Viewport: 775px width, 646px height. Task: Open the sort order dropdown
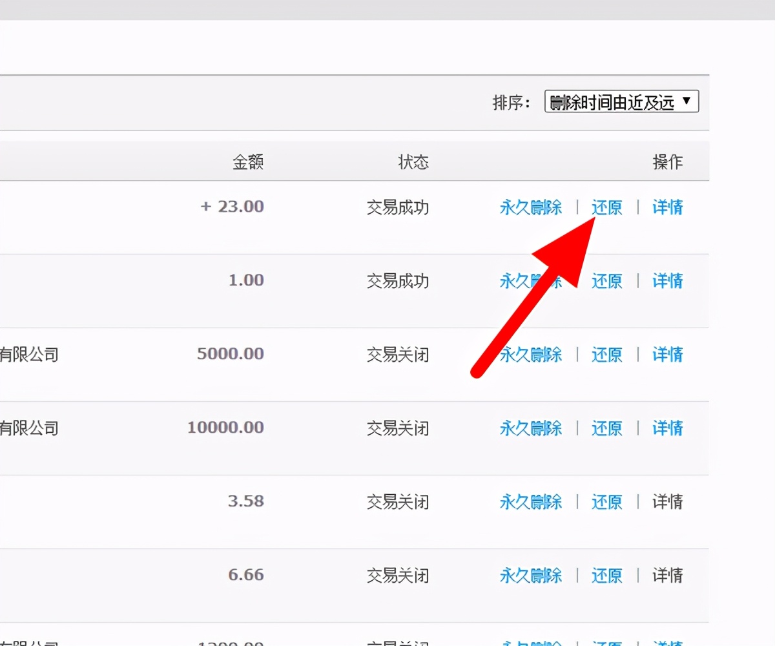coord(621,101)
